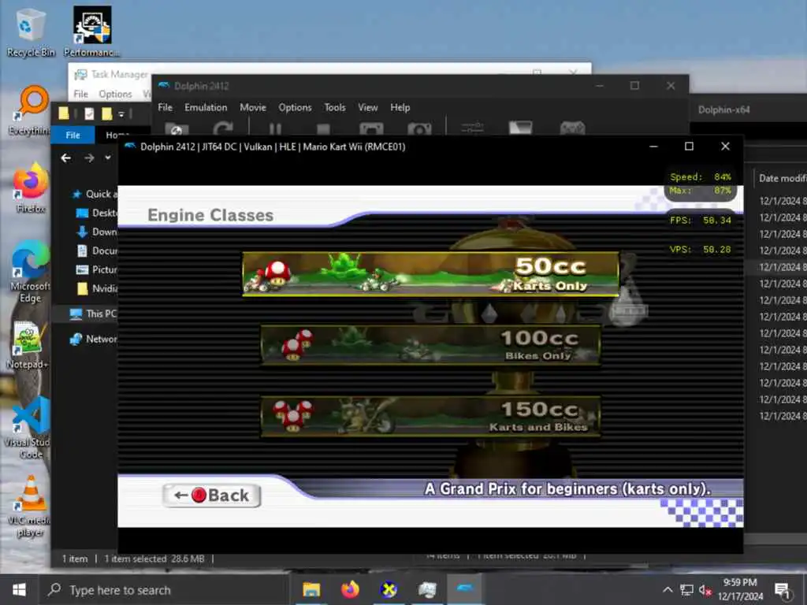The image size is (807, 605).
Task: Open the notification center icon
Action: coord(783,590)
